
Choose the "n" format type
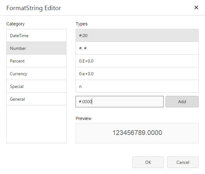click(137, 86)
